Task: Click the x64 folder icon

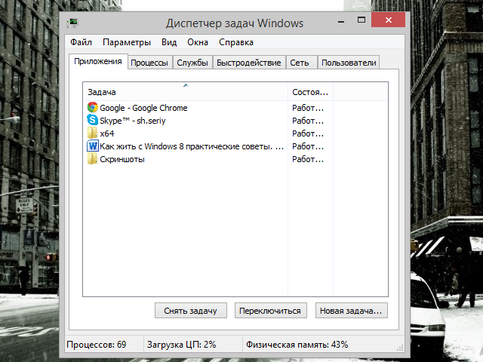Action: click(92, 133)
